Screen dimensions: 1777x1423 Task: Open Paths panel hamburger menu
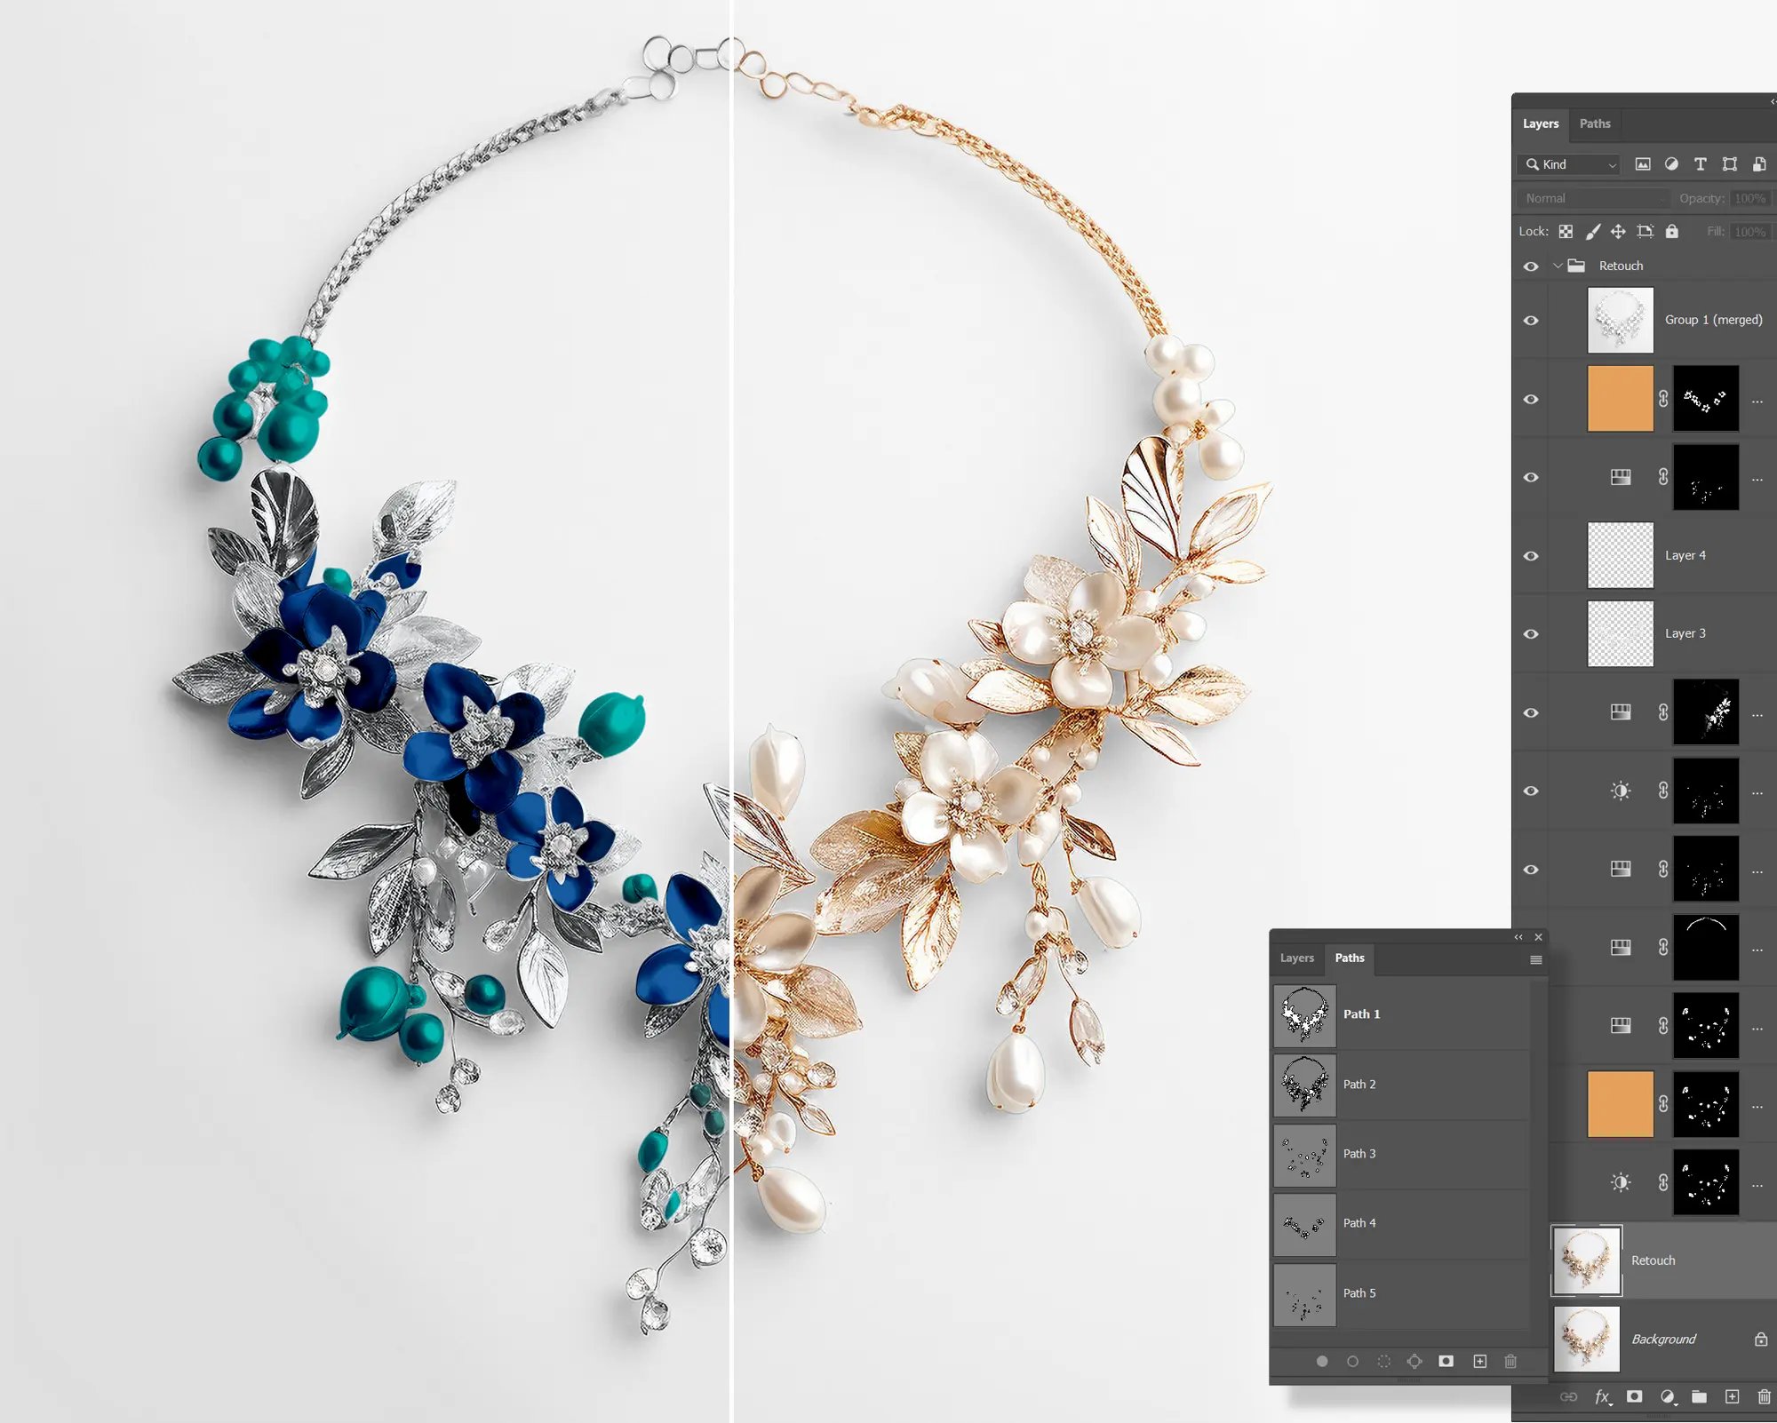pyautogui.click(x=1535, y=959)
